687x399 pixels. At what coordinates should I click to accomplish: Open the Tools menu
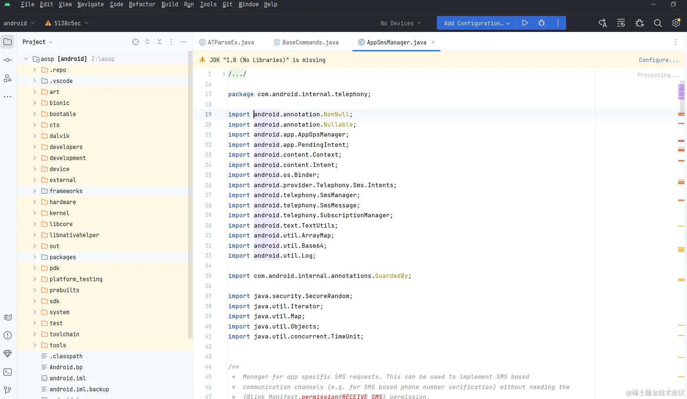point(208,4)
